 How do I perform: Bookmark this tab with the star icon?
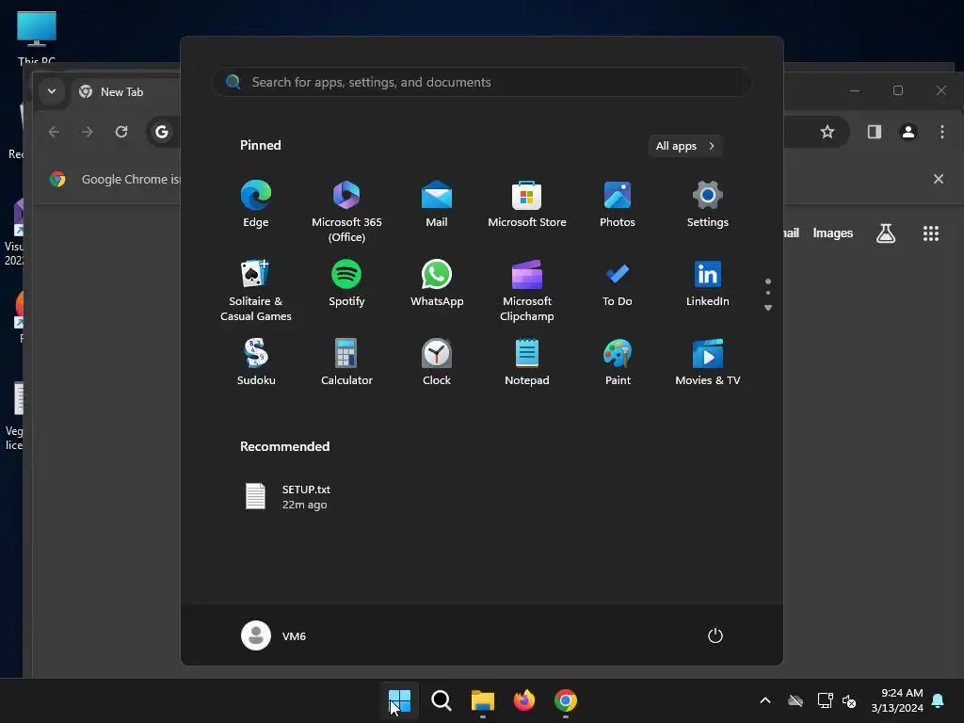pos(827,132)
